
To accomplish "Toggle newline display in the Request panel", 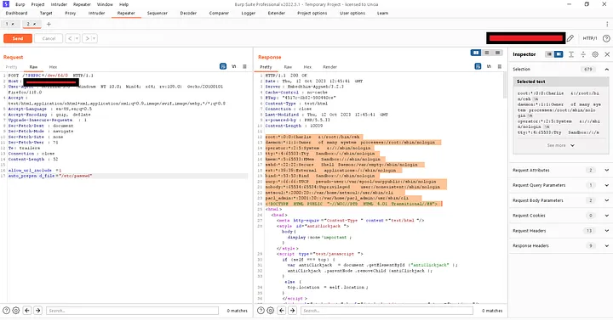I will coord(234,67).
